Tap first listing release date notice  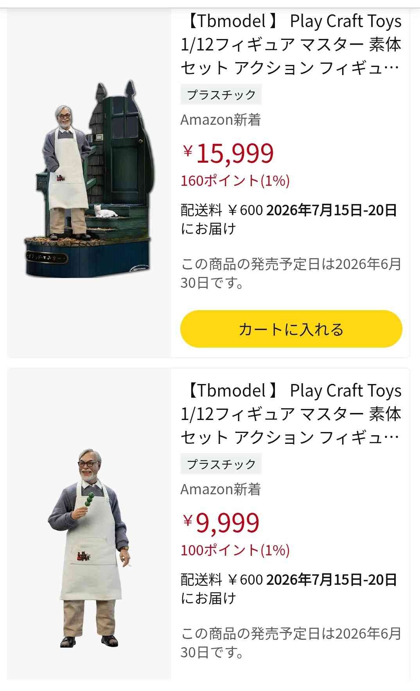point(291,273)
